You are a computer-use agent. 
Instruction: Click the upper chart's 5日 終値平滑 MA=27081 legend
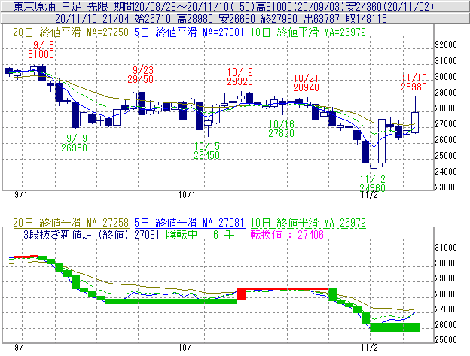[190, 32]
